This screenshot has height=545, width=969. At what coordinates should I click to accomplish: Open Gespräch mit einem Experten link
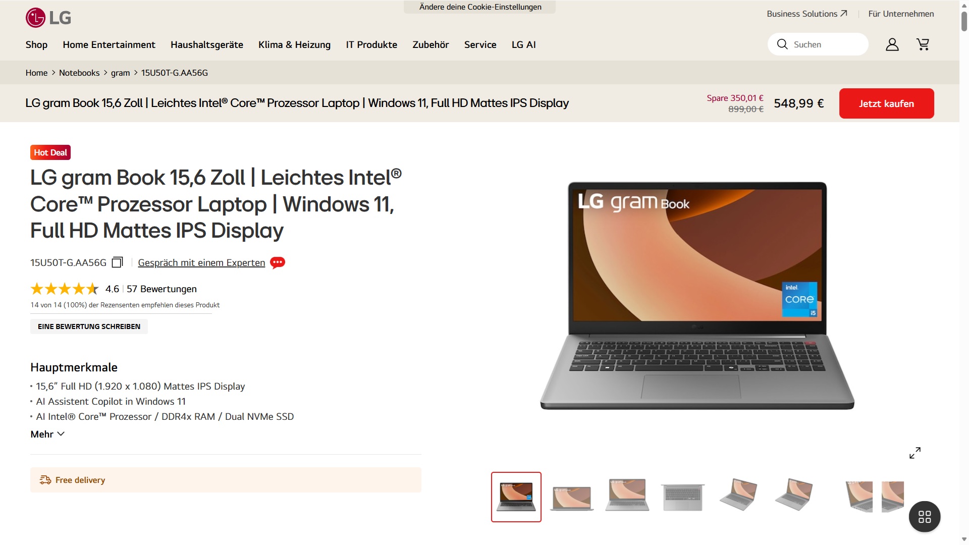click(x=201, y=262)
